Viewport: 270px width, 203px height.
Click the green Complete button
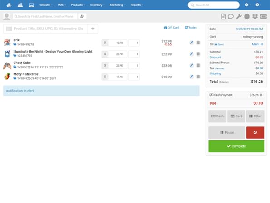pos(236,146)
